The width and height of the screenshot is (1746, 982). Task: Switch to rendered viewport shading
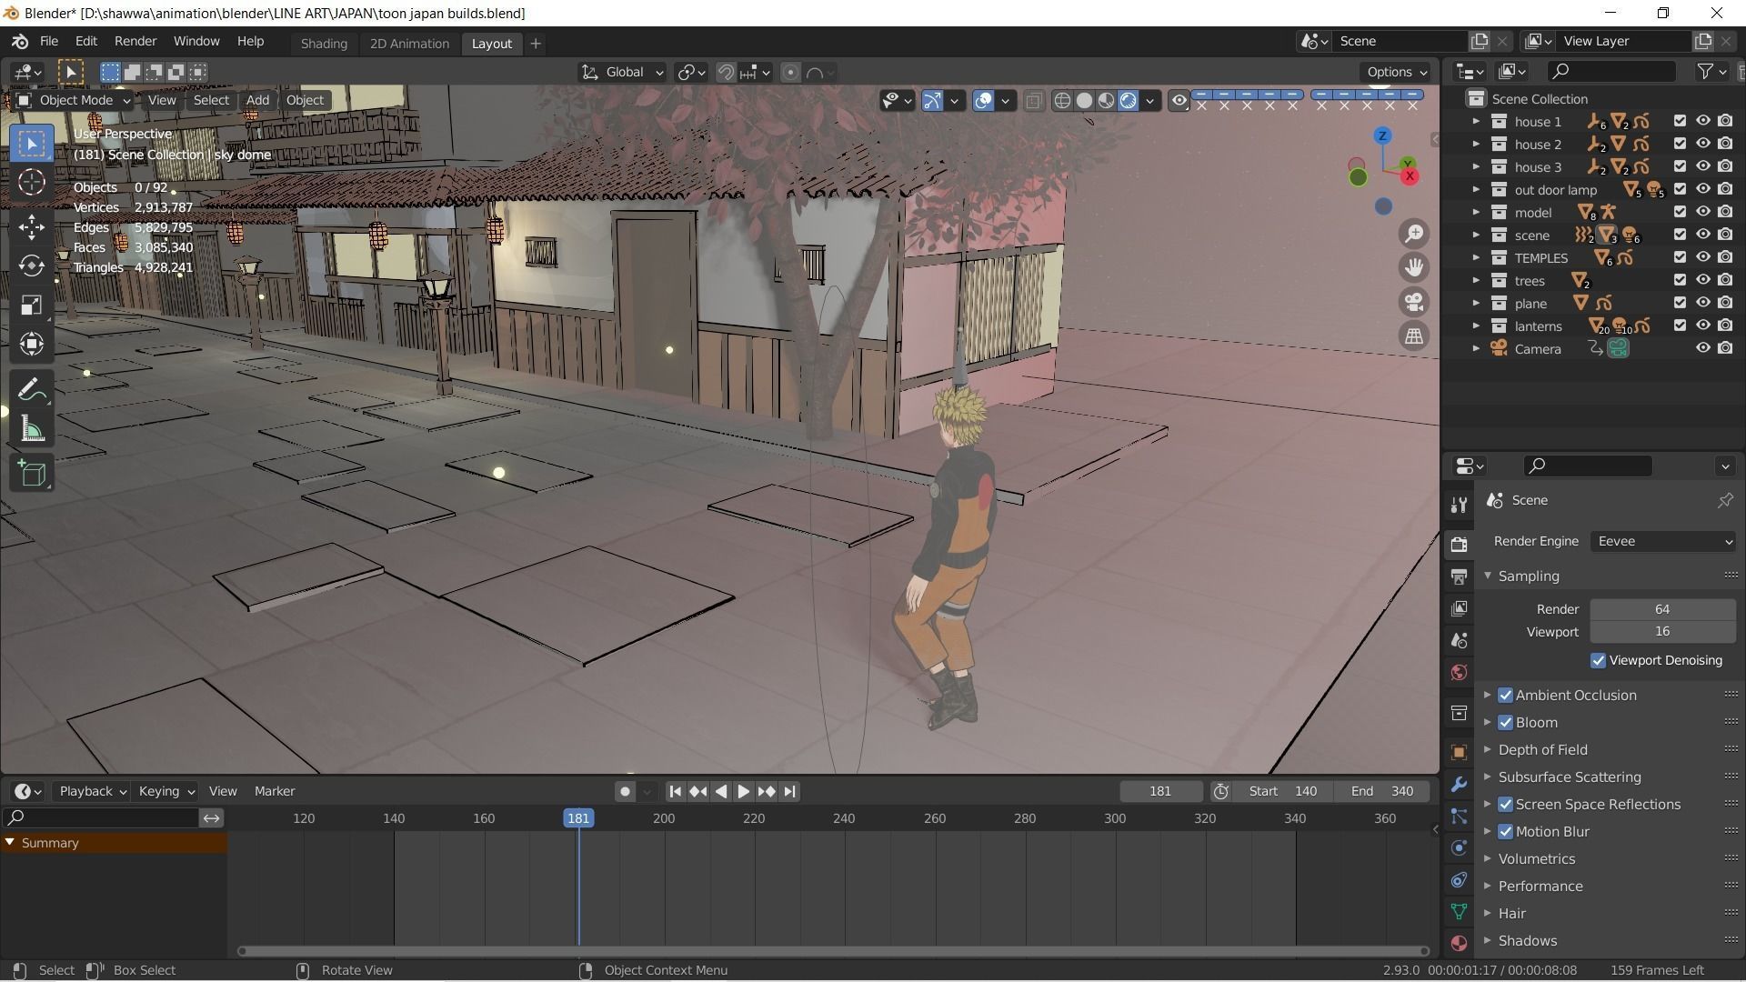[1128, 100]
